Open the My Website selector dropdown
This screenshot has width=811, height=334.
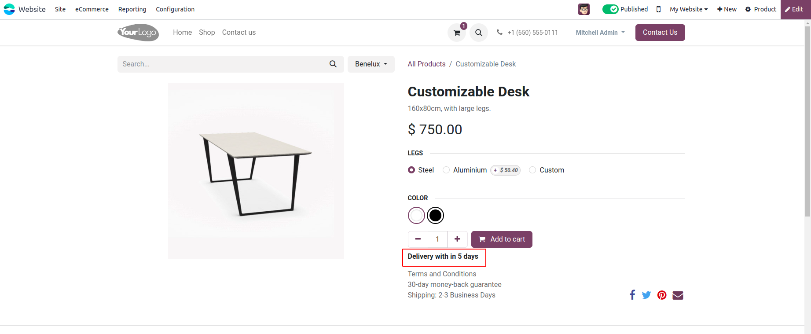[x=689, y=9]
